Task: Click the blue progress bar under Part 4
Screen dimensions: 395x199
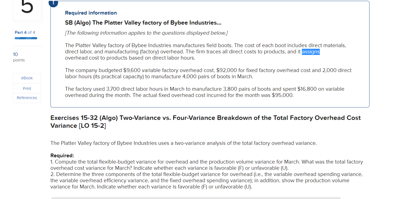Action: 26,38
